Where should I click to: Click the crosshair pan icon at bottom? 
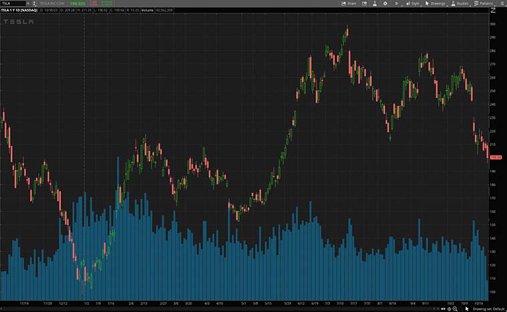point(449,309)
